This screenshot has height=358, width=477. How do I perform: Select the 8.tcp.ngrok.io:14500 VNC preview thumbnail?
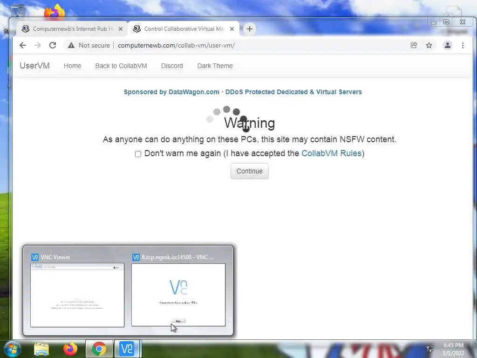click(x=178, y=295)
